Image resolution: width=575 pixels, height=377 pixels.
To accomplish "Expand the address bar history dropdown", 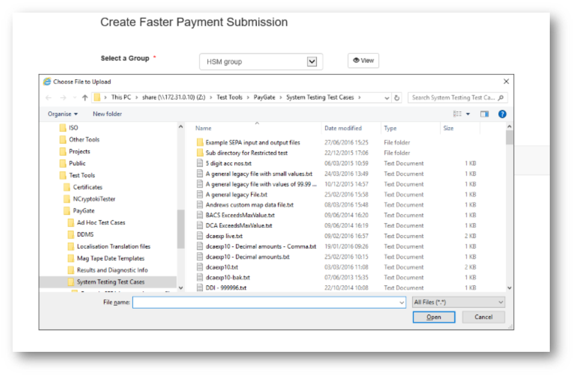I will coord(385,98).
